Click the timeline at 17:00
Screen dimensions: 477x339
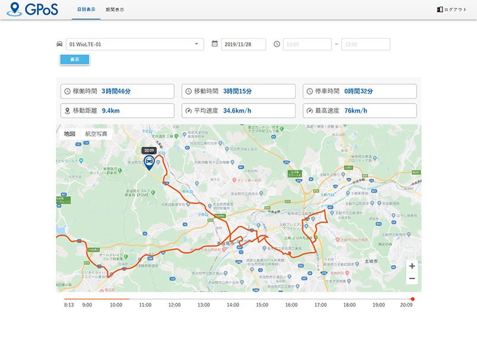point(320,305)
